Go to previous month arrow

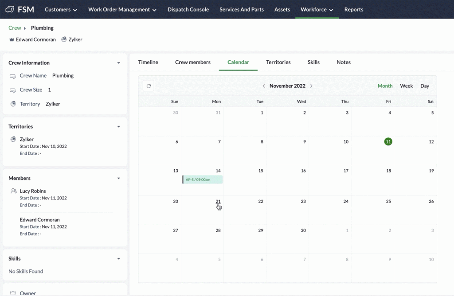coord(264,86)
